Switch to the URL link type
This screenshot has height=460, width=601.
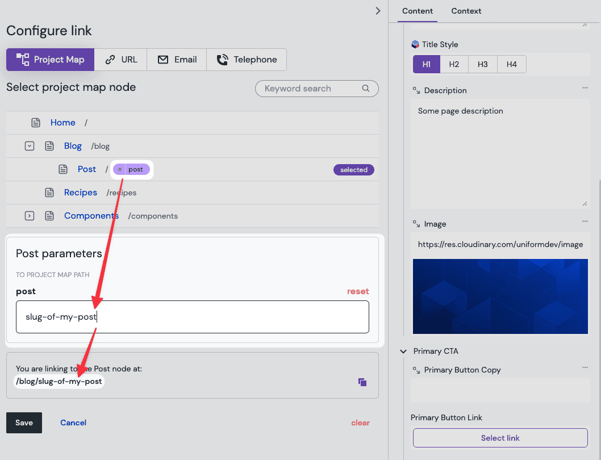121,60
